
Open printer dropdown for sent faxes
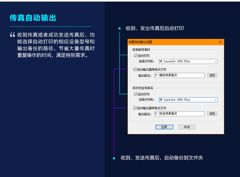(x=188, y=100)
